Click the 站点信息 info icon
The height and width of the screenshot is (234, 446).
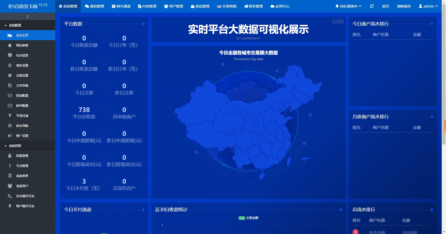(x=10, y=55)
